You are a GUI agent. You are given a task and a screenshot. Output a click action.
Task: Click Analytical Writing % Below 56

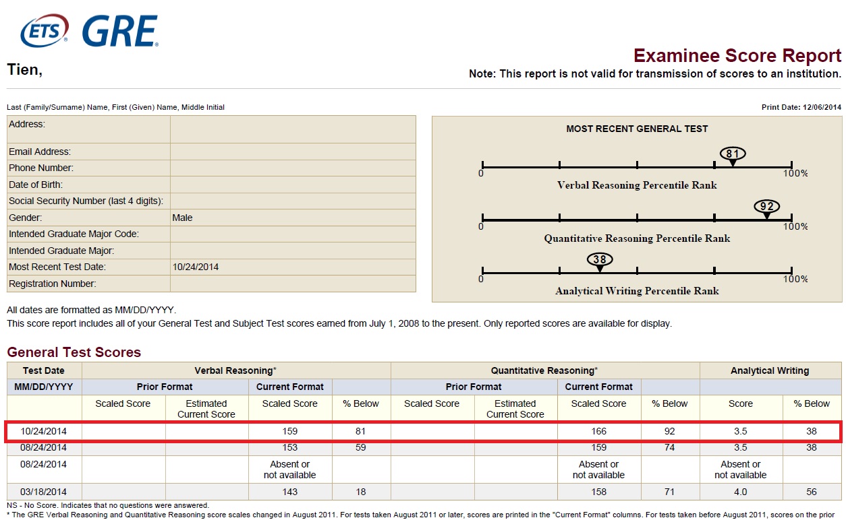[812, 492]
